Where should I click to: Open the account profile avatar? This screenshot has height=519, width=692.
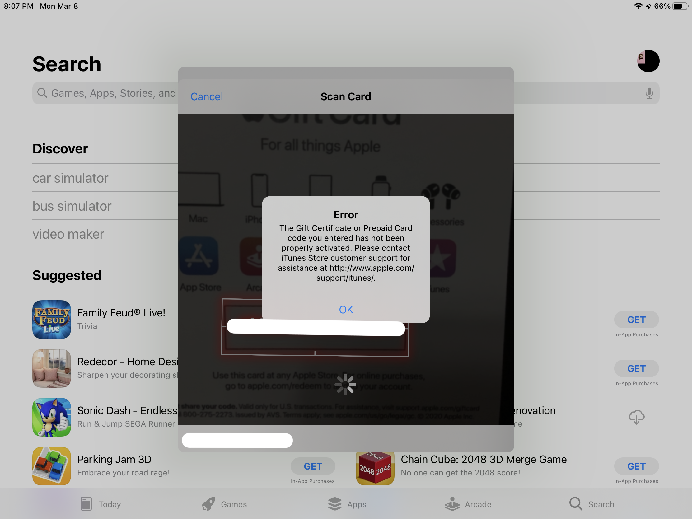648,61
